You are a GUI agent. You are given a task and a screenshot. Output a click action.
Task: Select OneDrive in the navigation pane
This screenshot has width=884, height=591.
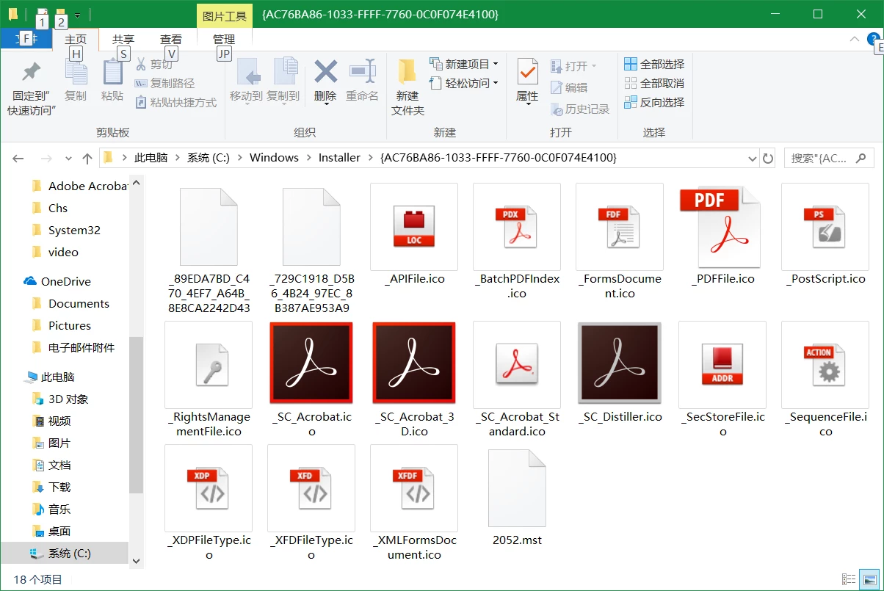tap(66, 281)
